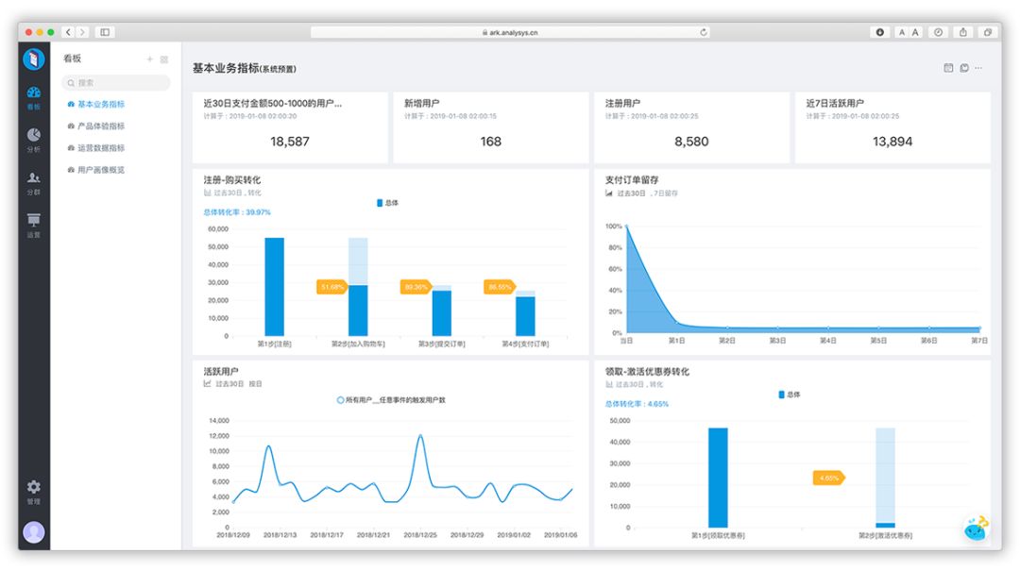Screen dimensions: 1020x571
Task: Click 总体转化率: 4.65% text
Action: pos(637,404)
